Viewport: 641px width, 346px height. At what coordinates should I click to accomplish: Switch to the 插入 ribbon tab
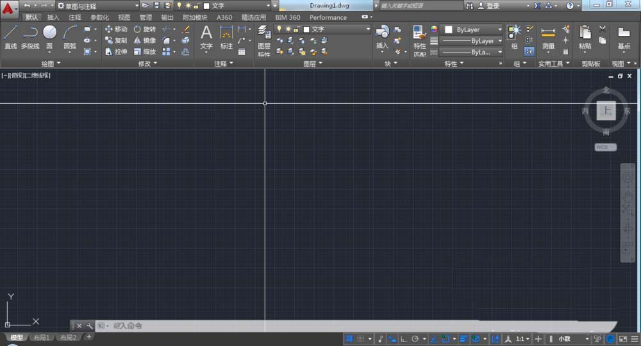[x=53, y=17]
